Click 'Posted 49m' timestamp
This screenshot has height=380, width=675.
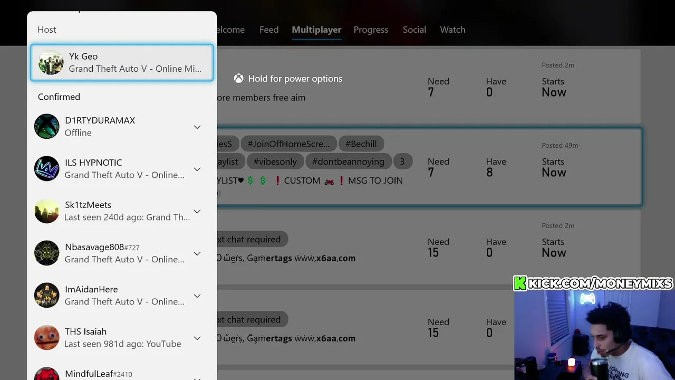560,145
